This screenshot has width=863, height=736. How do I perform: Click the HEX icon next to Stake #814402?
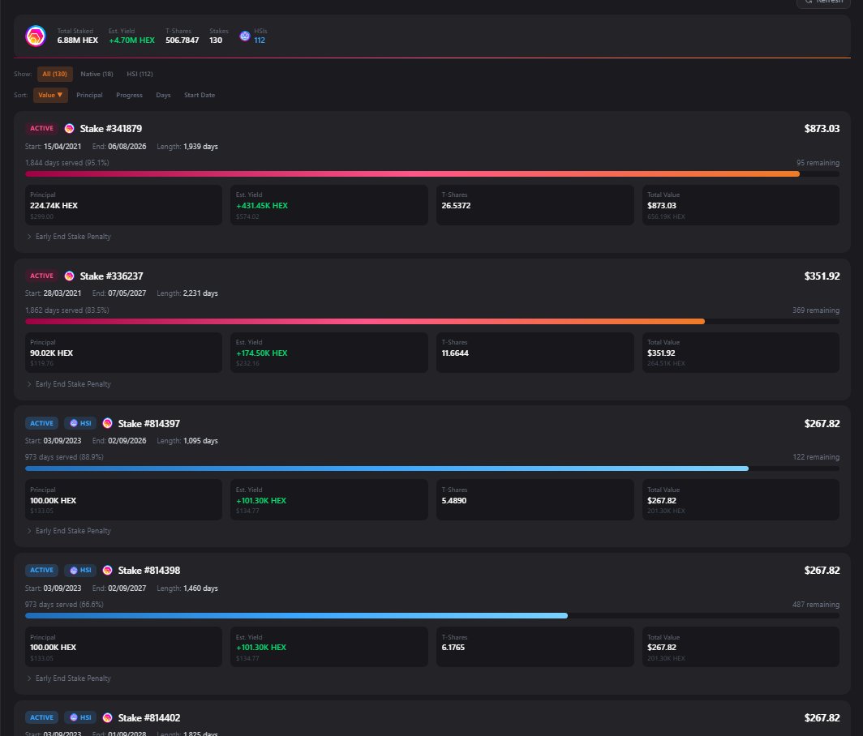[x=107, y=718]
